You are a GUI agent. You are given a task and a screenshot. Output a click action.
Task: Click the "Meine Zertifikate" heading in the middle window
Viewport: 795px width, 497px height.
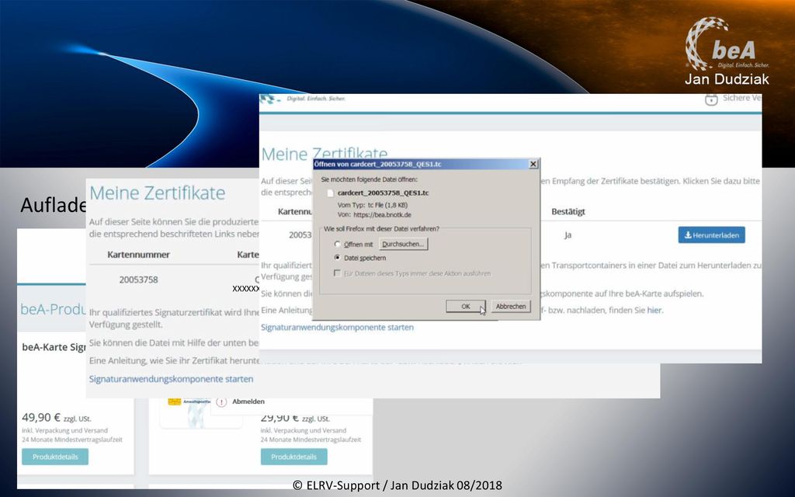[157, 193]
